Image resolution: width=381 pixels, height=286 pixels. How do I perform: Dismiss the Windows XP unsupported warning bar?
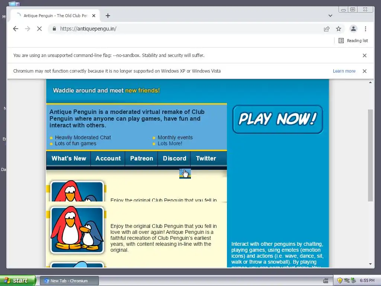[365, 71]
